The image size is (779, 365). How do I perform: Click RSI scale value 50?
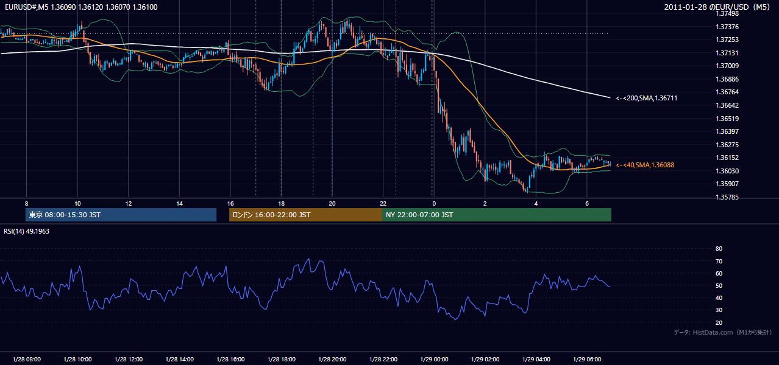tap(719, 285)
